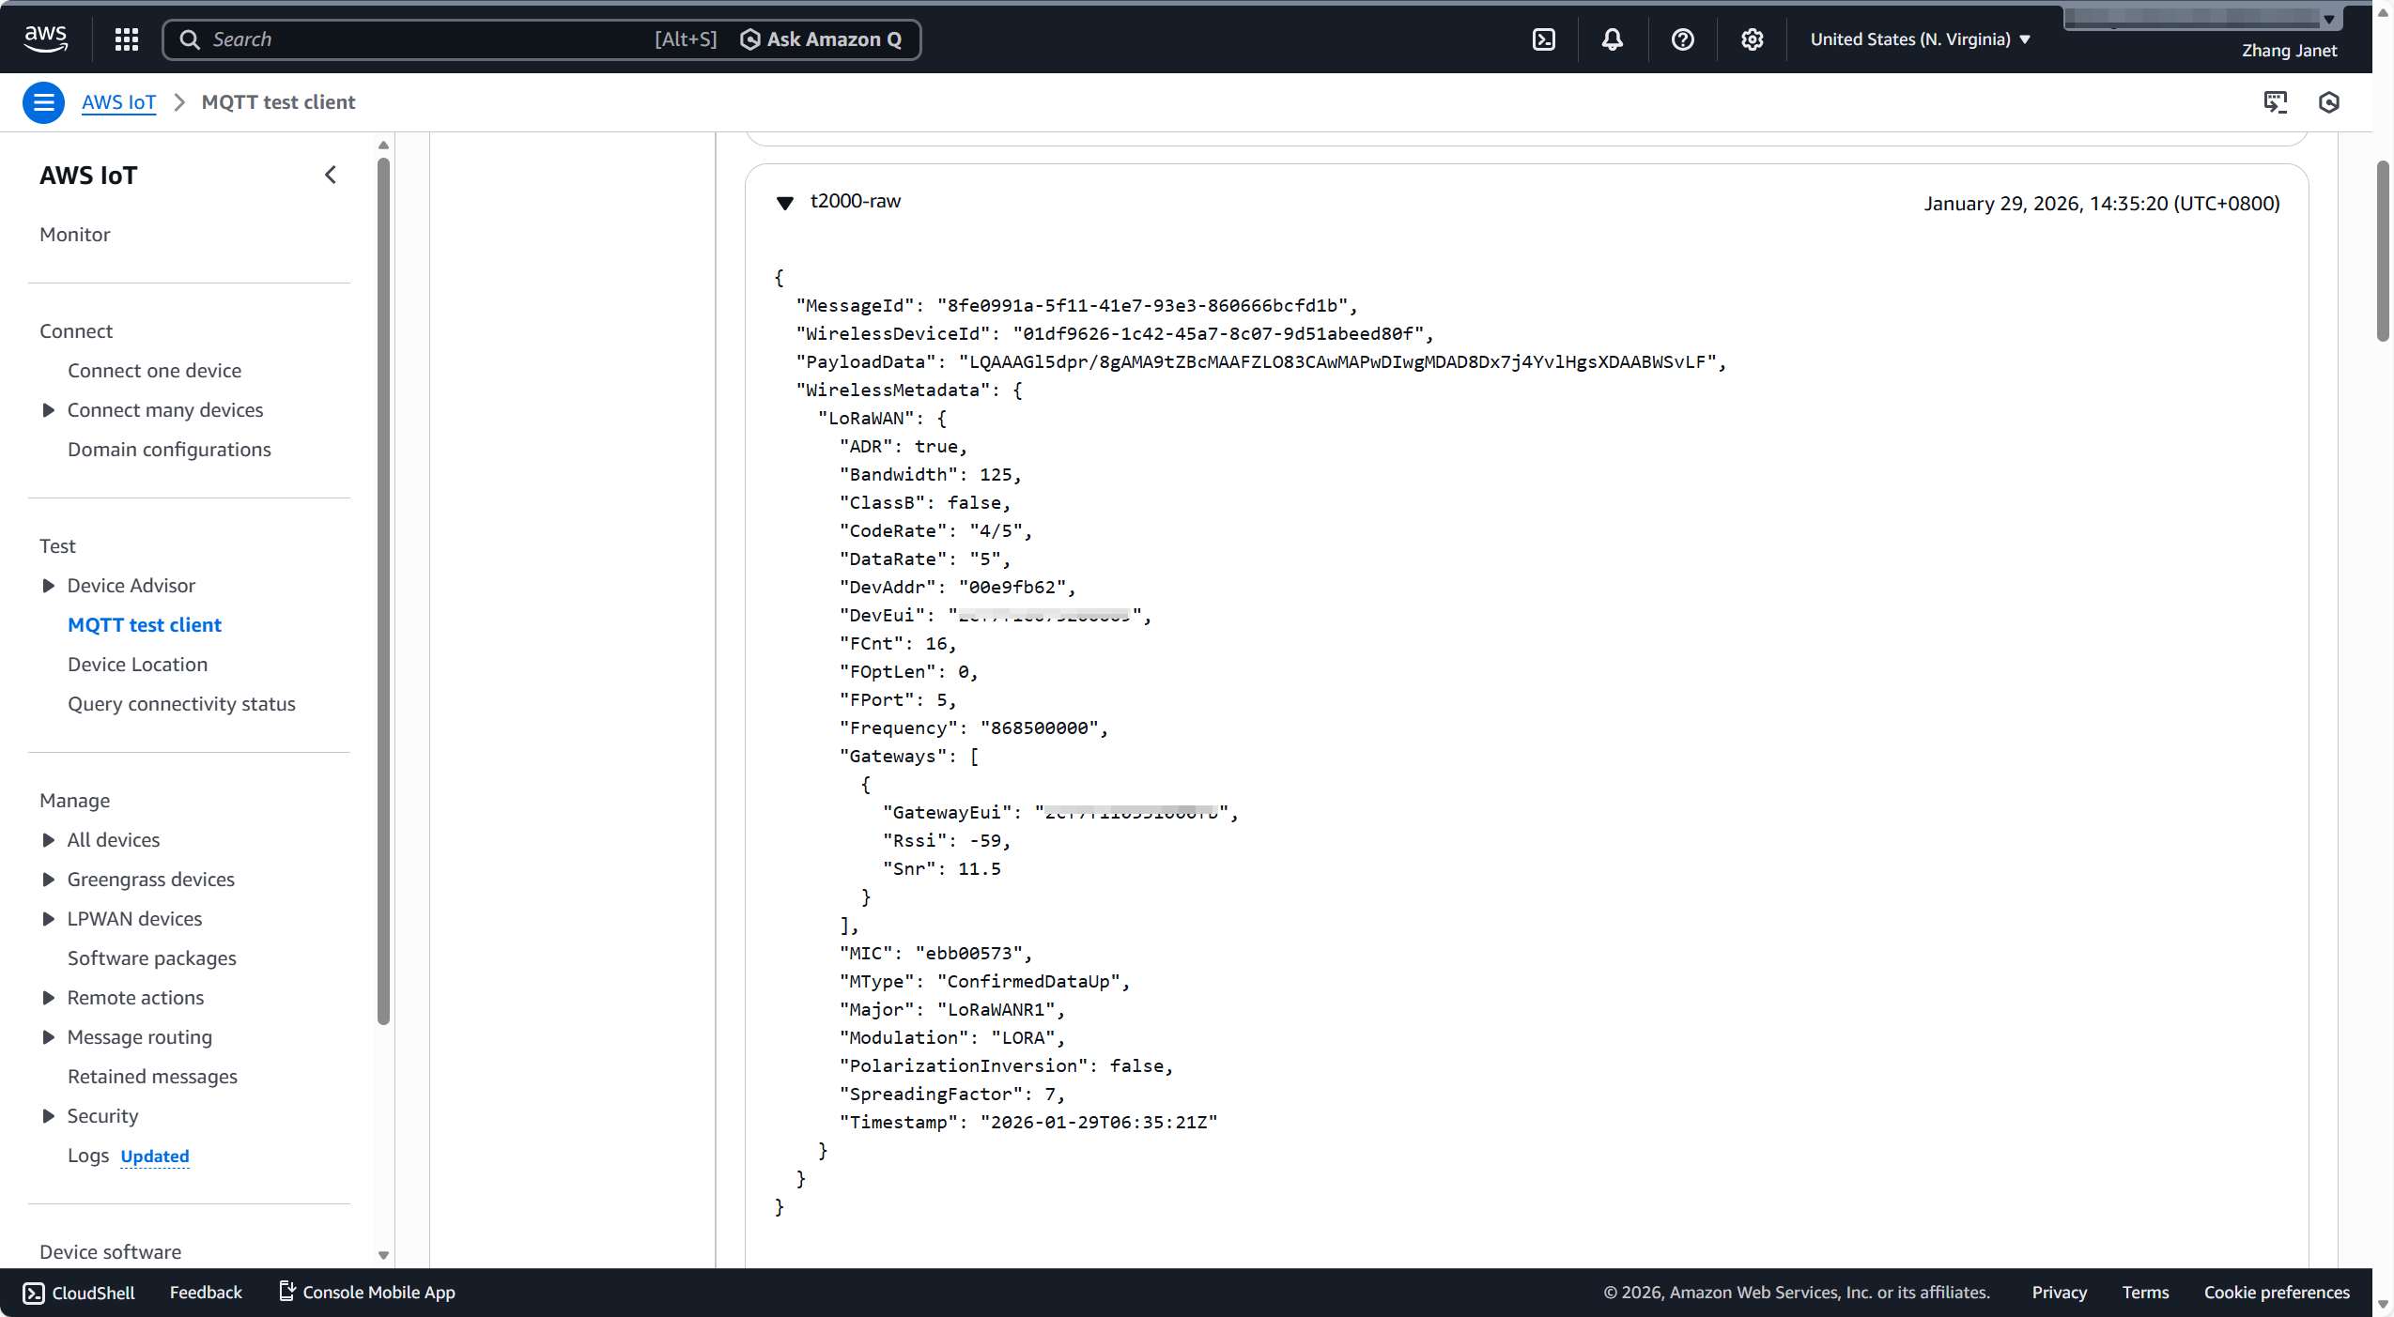
Task: Click the AWS IoT breadcrumb link
Action: (x=118, y=102)
